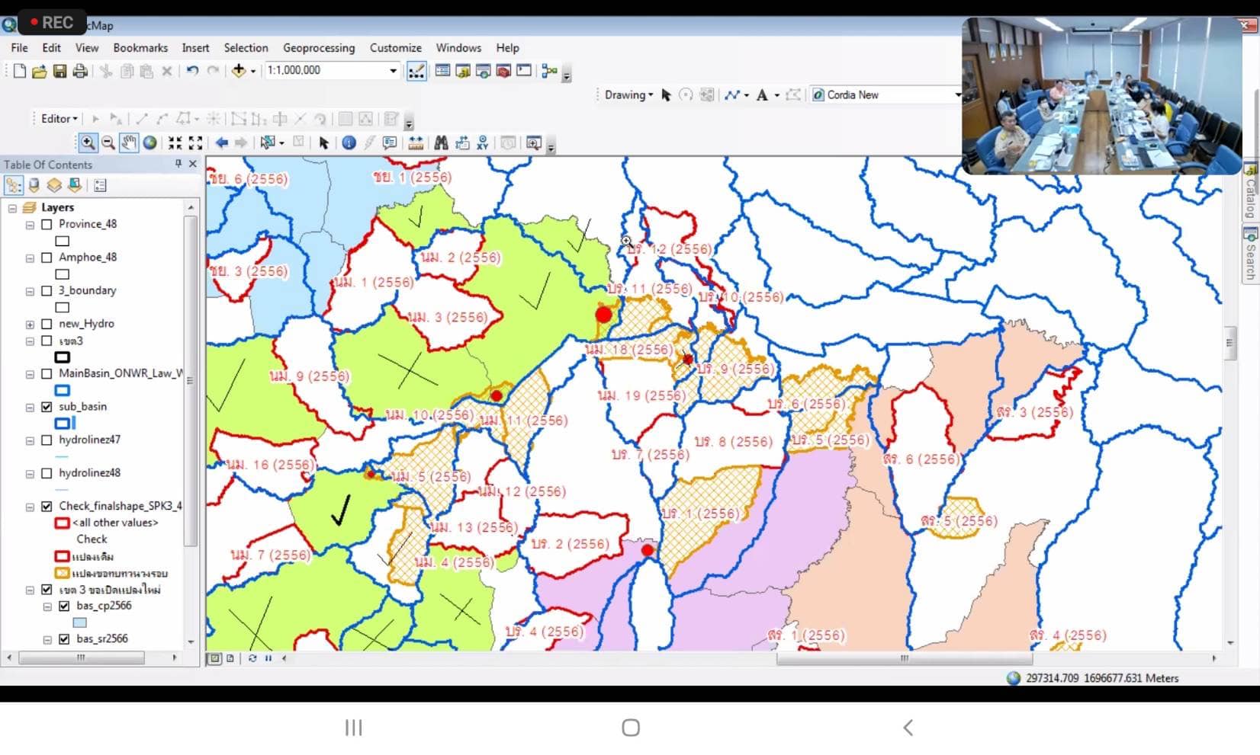Open the Bookmarks menu

140,48
